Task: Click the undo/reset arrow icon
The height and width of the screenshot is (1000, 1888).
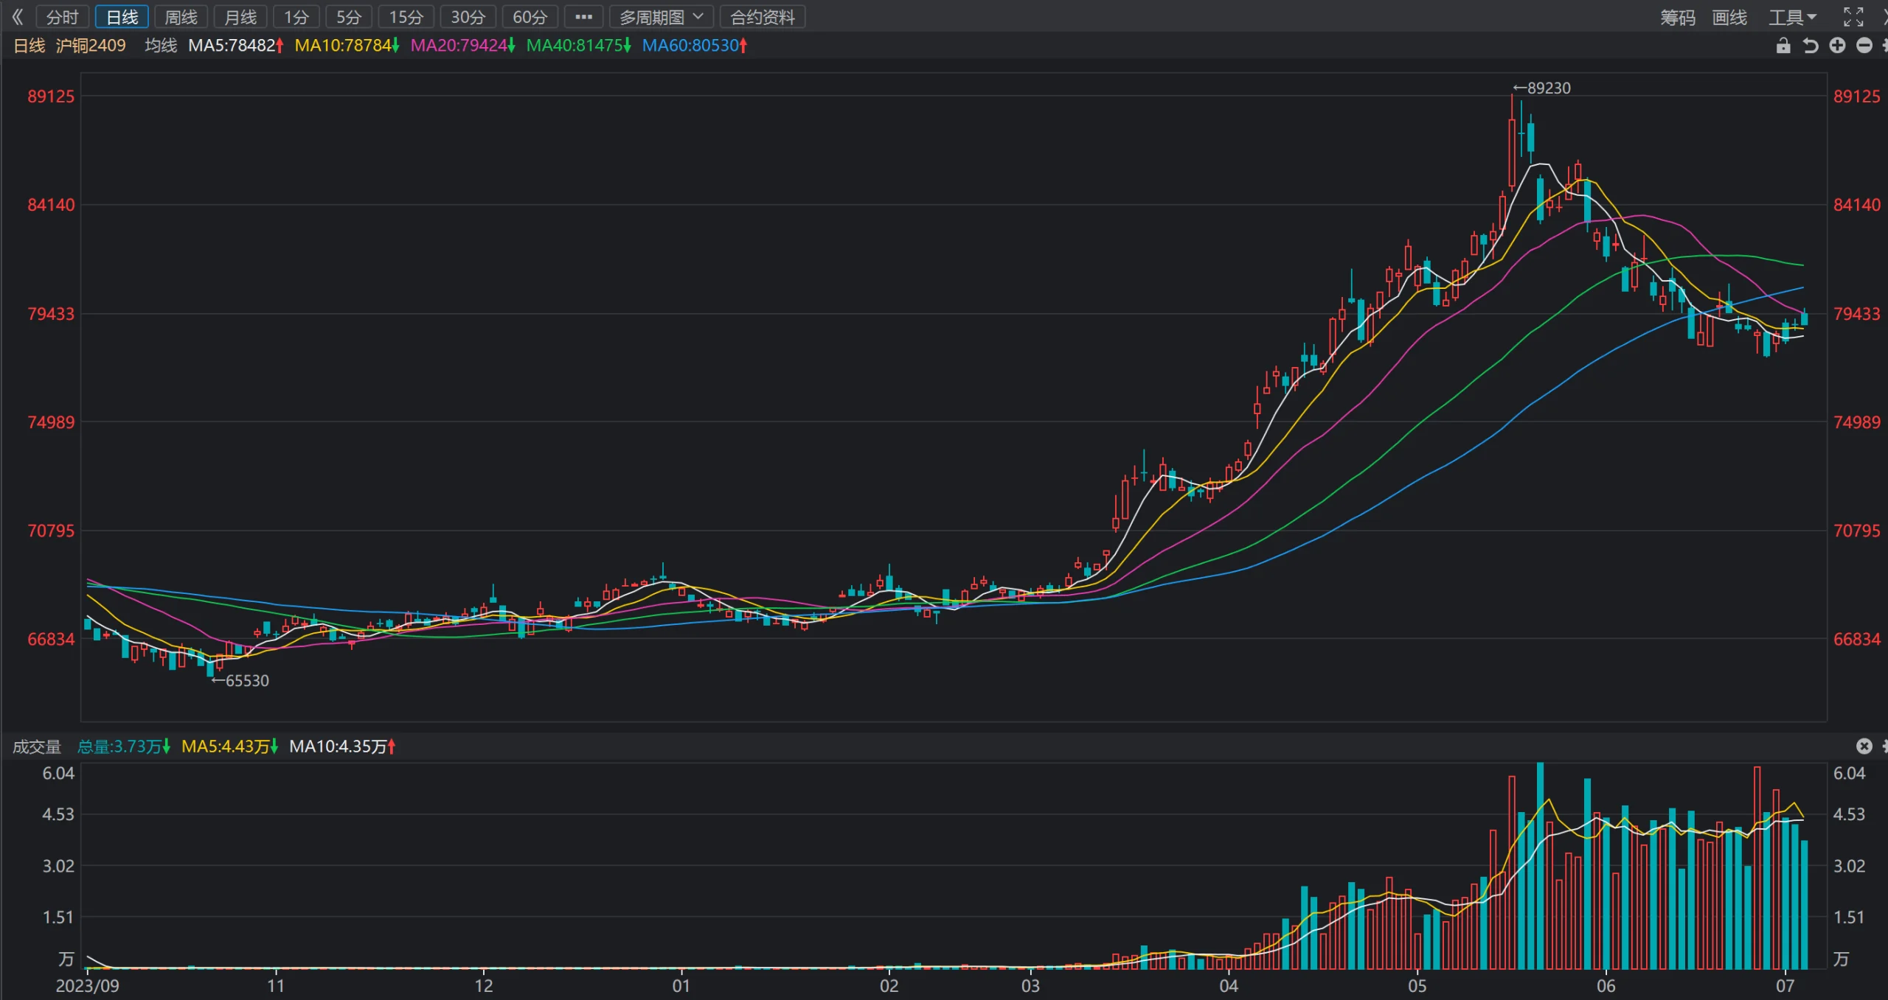Action: (x=1811, y=46)
